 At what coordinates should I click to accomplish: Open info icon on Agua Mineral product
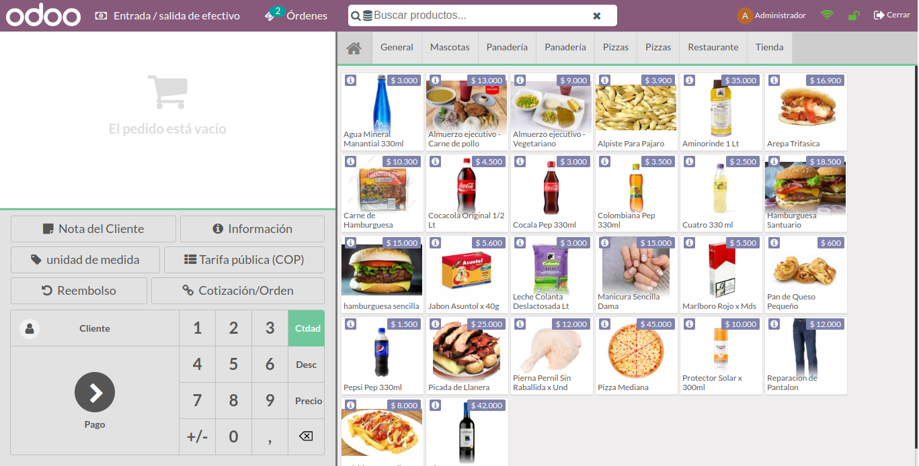[x=350, y=81]
